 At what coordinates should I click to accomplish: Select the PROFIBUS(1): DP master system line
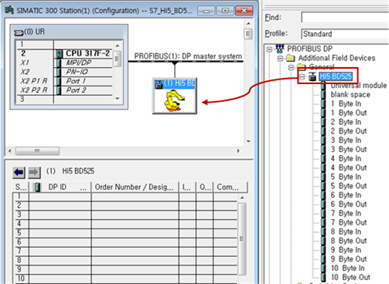(x=186, y=61)
